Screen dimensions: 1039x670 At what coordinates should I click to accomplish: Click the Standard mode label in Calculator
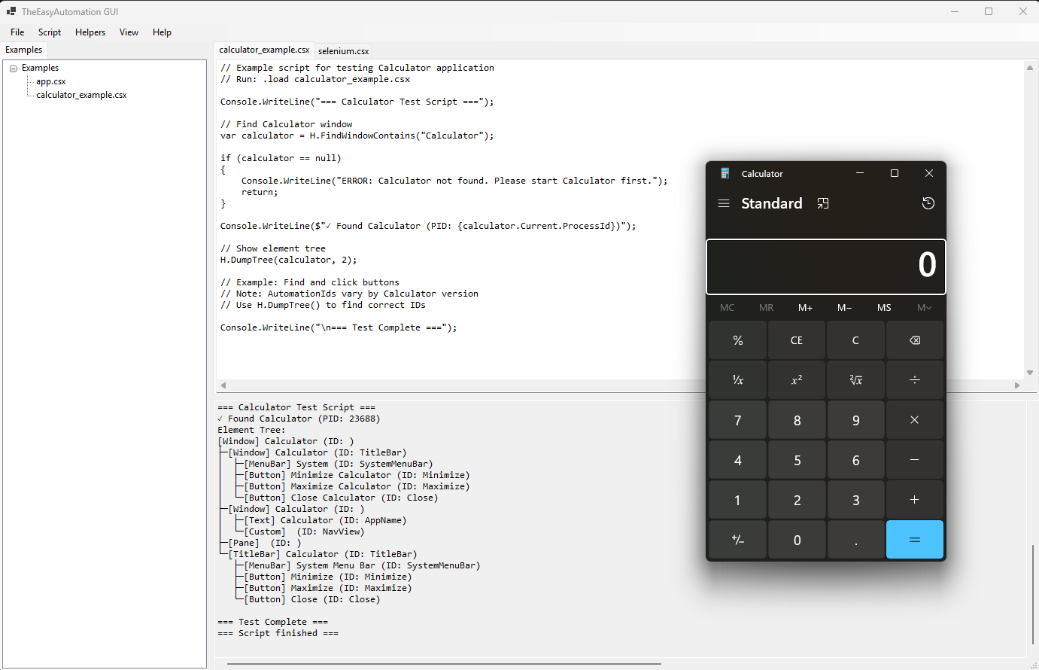coord(772,203)
